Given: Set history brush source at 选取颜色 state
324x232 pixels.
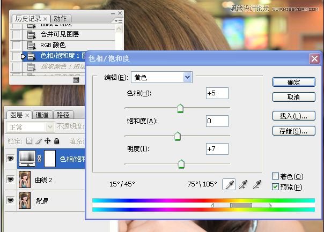Looking at the screenshot, I should [16, 66].
